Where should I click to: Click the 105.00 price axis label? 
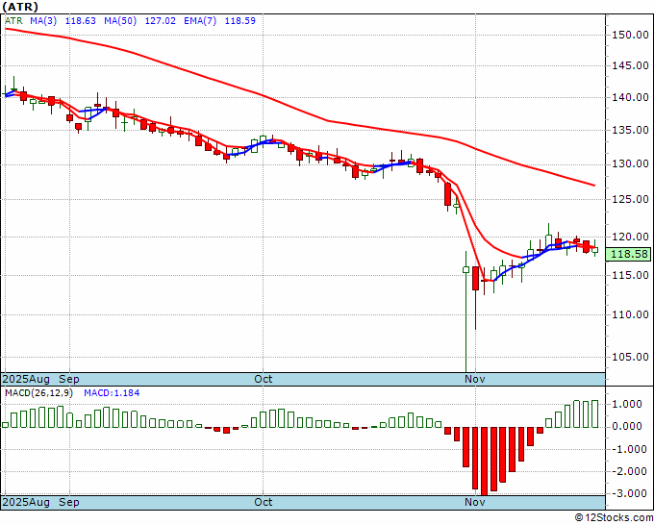pos(630,357)
